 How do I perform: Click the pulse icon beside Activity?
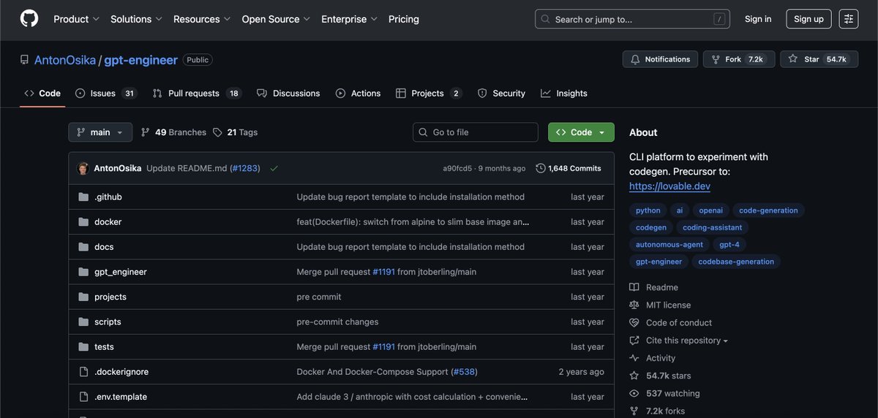tap(634, 358)
